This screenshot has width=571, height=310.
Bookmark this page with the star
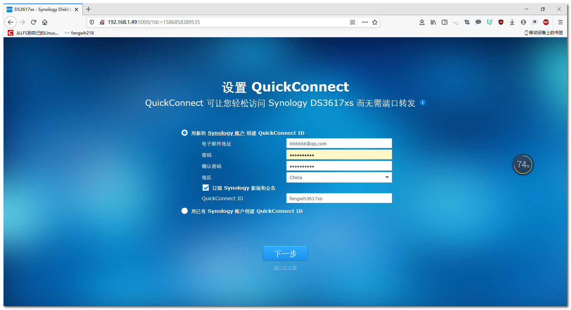pyautogui.click(x=375, y=22)
